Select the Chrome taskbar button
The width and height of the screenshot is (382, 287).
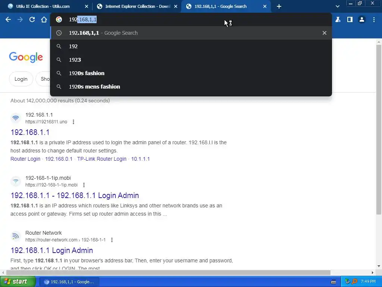[x=69, y=282]
